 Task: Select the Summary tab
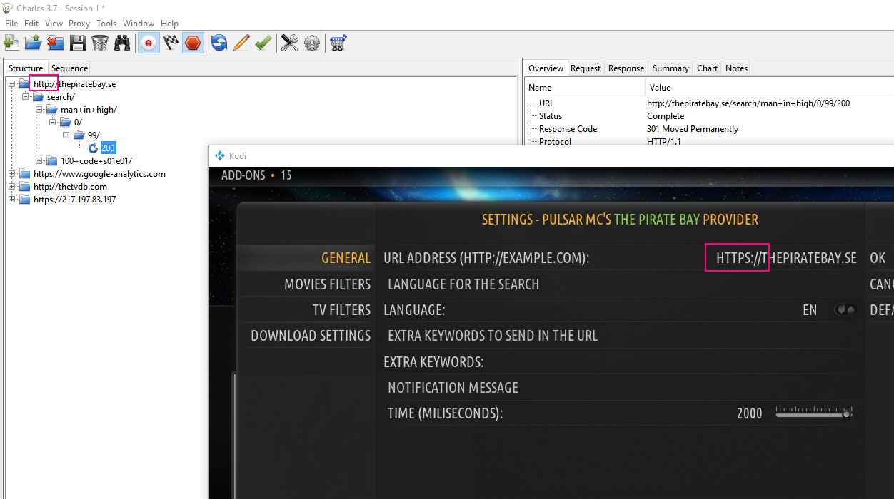670,68
